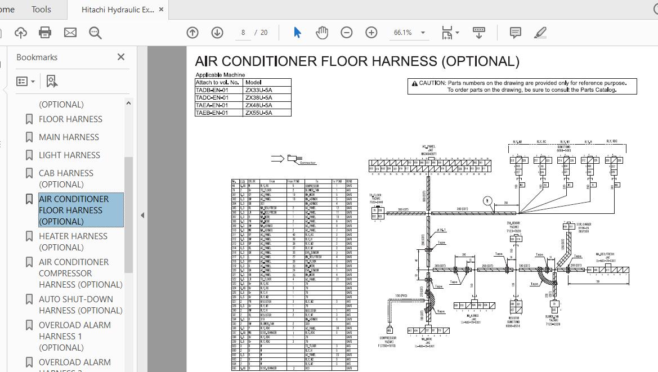Click the read mode download-style icon
Viewport: 658px width, 372px height.
[x=479, y=33]
